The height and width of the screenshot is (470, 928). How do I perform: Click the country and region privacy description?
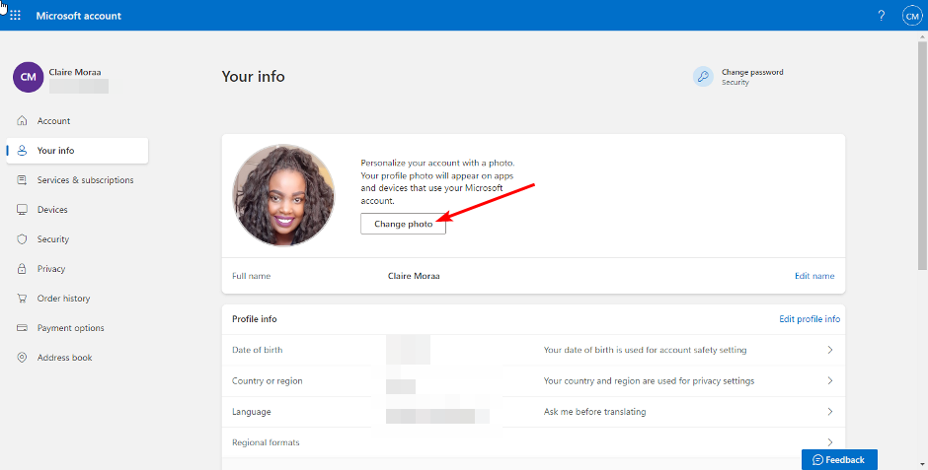(649, 381)
